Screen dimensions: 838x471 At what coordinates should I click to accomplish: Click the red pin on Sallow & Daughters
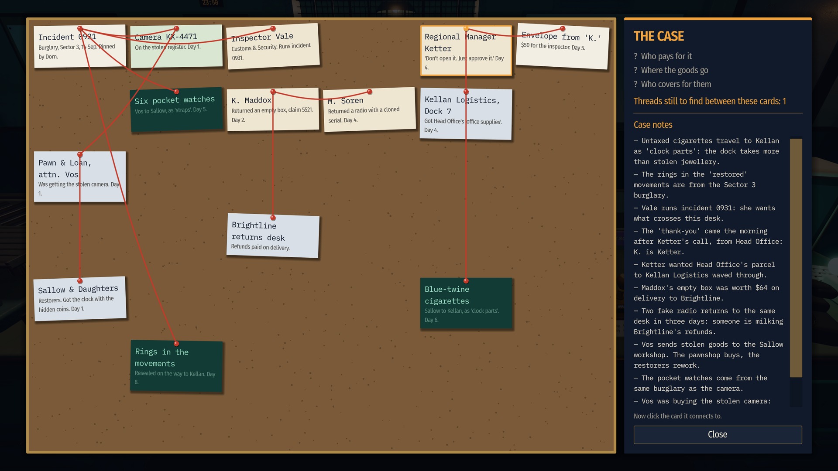pos(80,281)
